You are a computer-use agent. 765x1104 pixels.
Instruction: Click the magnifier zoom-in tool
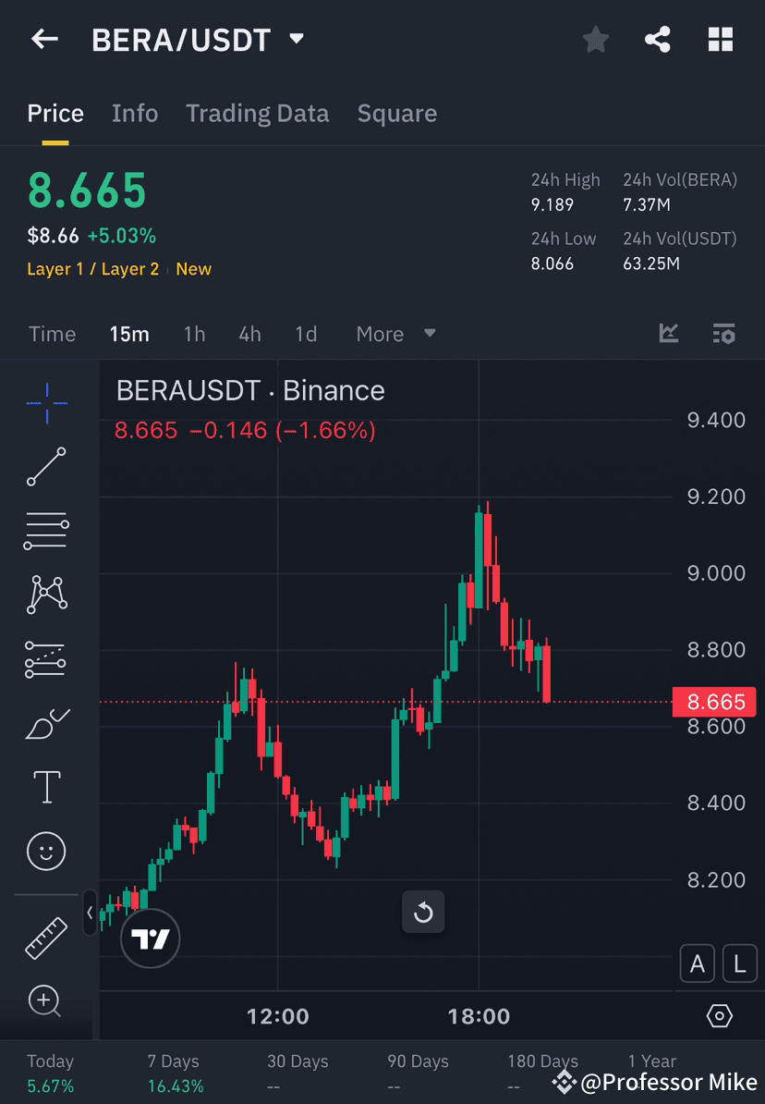coord(46,1001)
